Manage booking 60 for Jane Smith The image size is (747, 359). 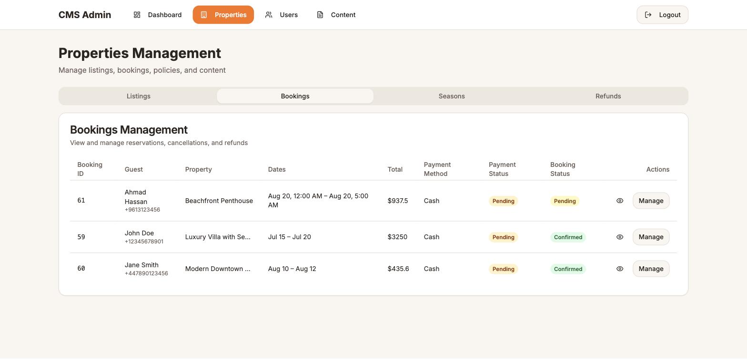click(651, 269)
